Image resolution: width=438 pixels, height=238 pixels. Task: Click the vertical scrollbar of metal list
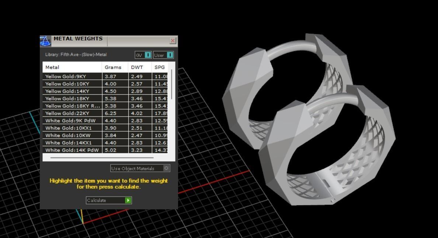tap(171, 85)
